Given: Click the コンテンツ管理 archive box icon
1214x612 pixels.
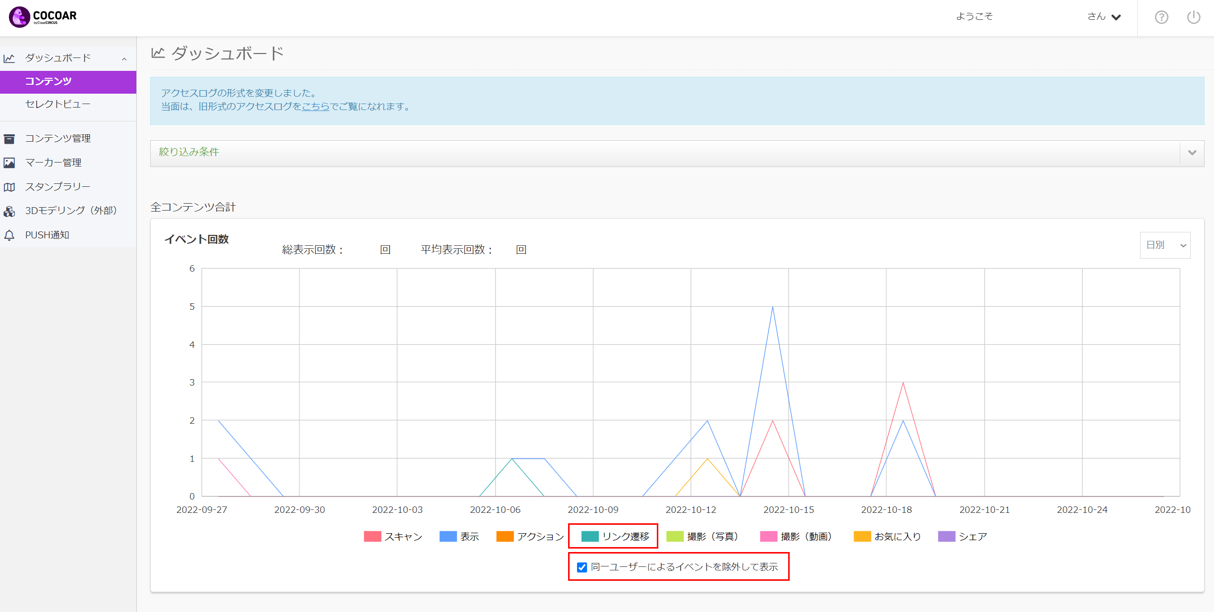Looking at the screenshot, I should [9, 139].
